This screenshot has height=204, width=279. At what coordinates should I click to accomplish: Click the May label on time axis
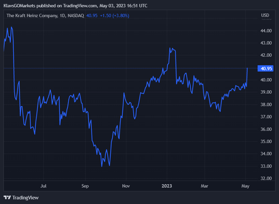coord(245,186)
